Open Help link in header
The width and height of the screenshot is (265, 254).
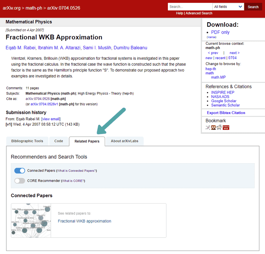click(x=180, y=13)
